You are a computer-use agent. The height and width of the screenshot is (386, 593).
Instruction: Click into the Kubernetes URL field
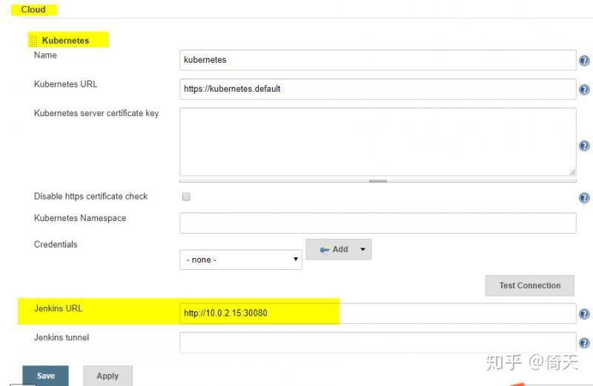pyautogui.click(x=378, y=89)
